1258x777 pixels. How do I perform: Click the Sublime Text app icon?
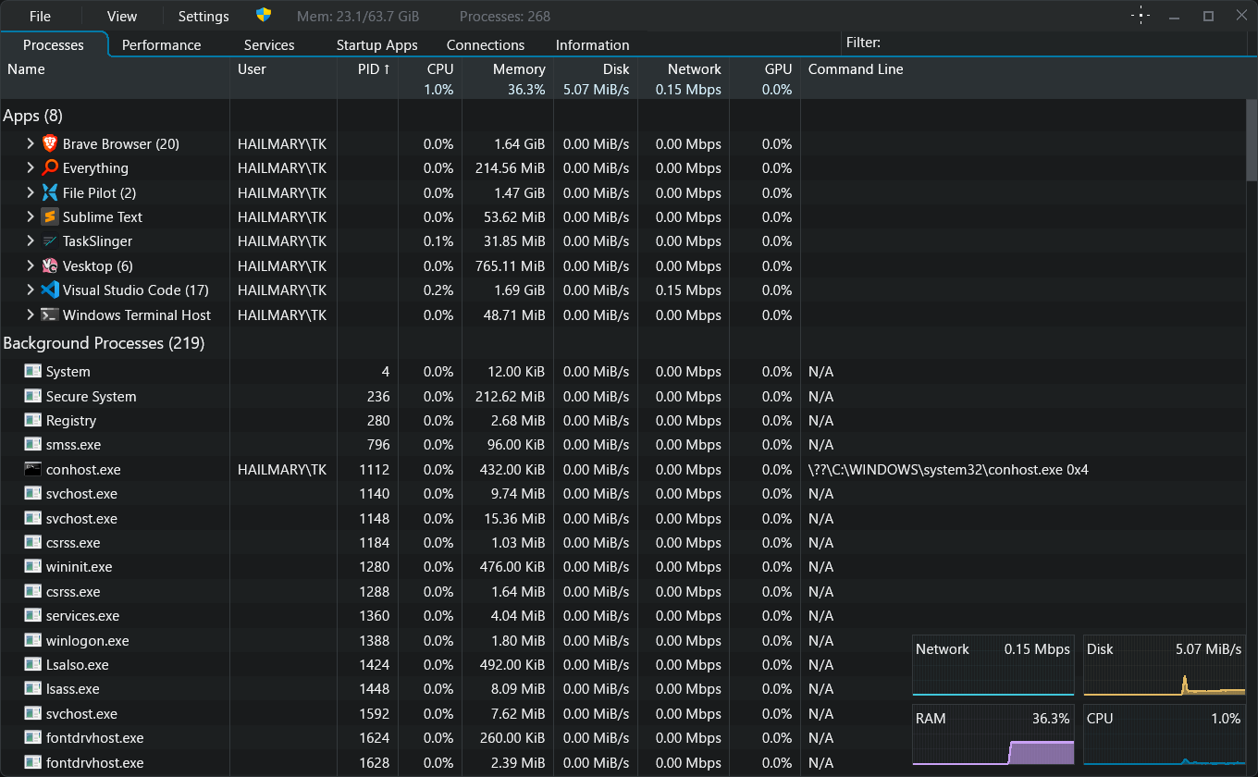click(x=50, y=216)
